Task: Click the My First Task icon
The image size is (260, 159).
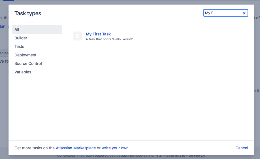Action: (78, 36)
